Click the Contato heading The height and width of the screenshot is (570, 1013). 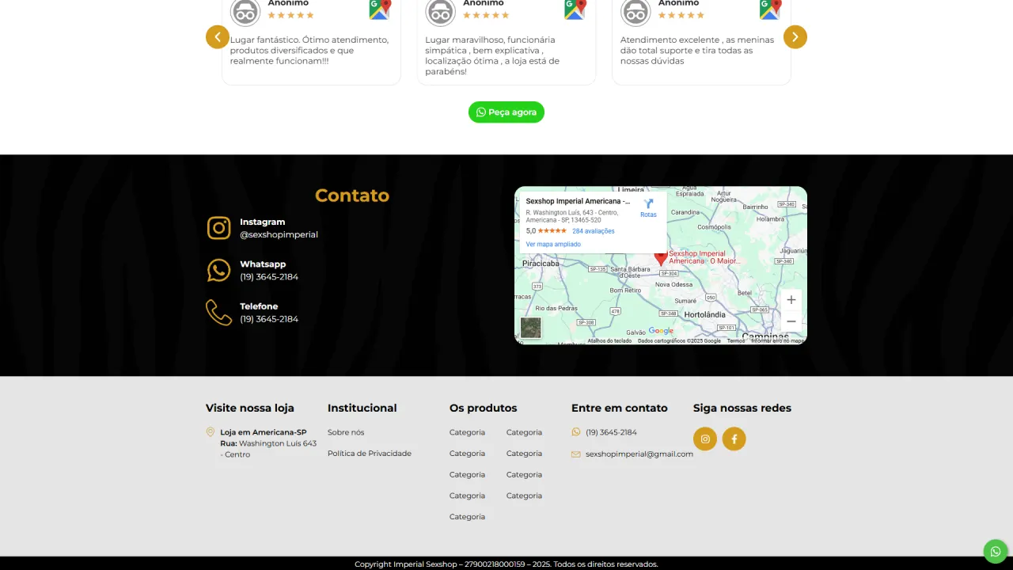(x=352, y=196)
